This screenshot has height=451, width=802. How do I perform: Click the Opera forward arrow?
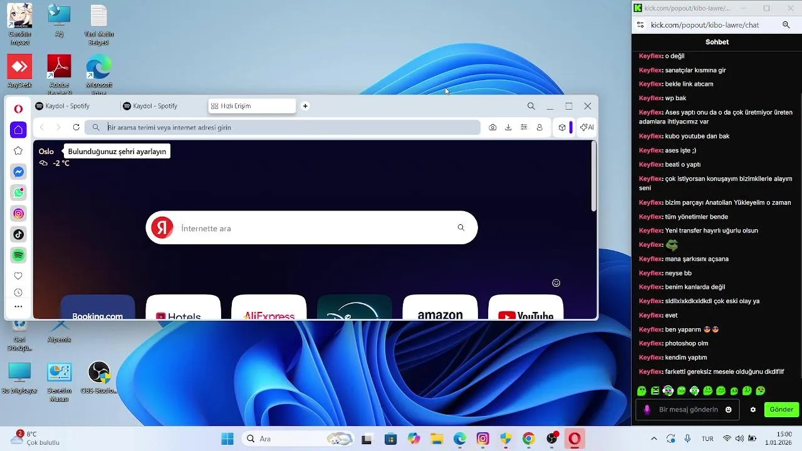coord(58,127)
